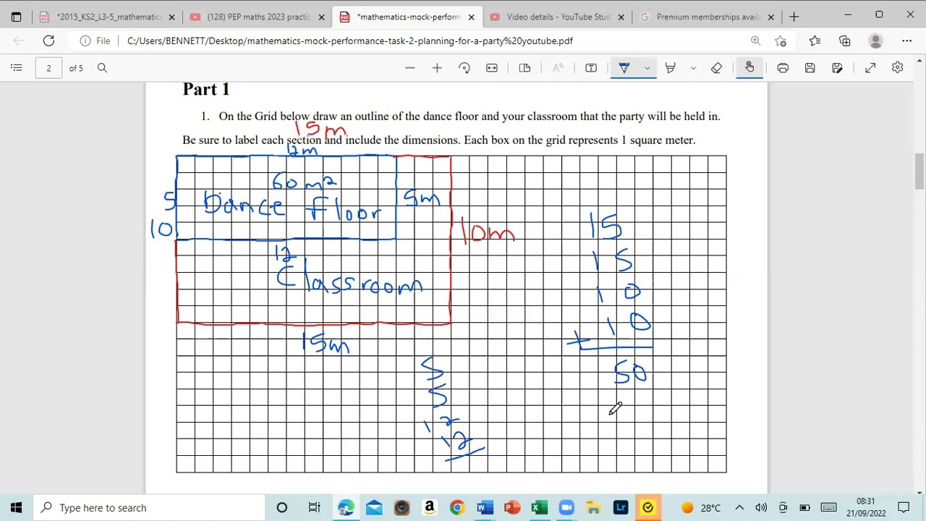Save the PDF document
Viewport: 926px width, 521px height.
(x=810, y=68)
